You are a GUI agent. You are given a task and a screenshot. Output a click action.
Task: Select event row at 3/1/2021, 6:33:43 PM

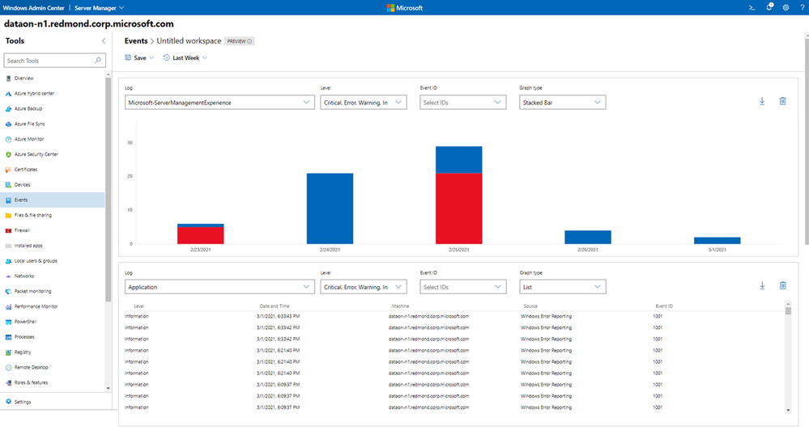pos(454,316)
